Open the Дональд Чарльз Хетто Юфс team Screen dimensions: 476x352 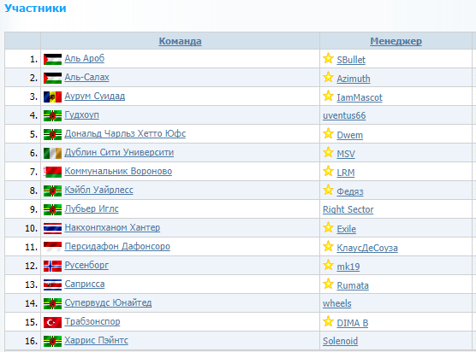pyautogui.click(x=125, y=133)
